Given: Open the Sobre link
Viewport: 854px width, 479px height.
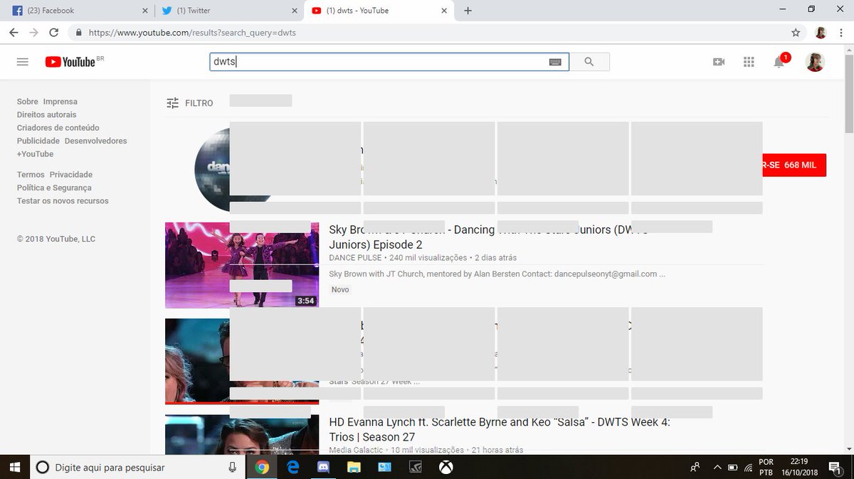Looking at the screenshot, I should tap(28, 102).
